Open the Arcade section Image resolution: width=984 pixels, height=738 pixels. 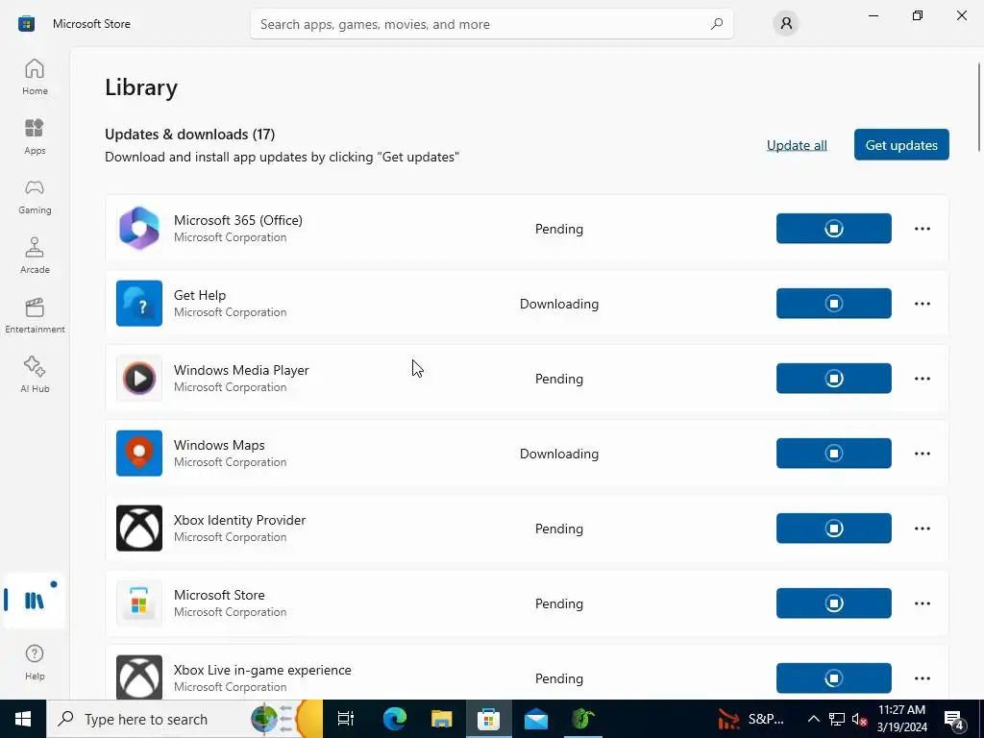click(x=35, y=256)
